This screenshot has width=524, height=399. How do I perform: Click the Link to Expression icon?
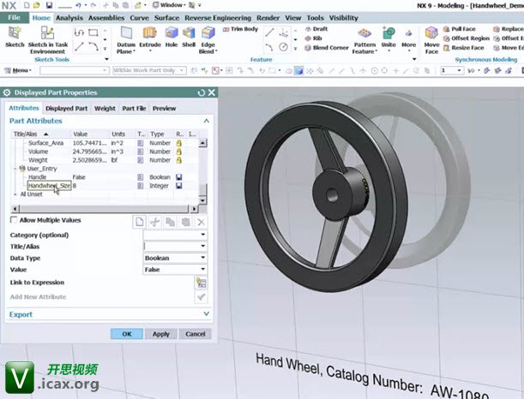(201, 283)
